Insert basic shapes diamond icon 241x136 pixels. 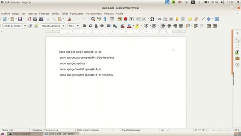(x=209, y=19)
